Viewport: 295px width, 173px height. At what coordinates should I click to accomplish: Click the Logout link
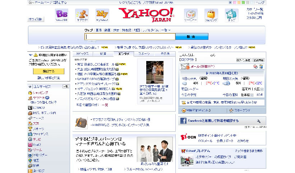coord(188,60)
